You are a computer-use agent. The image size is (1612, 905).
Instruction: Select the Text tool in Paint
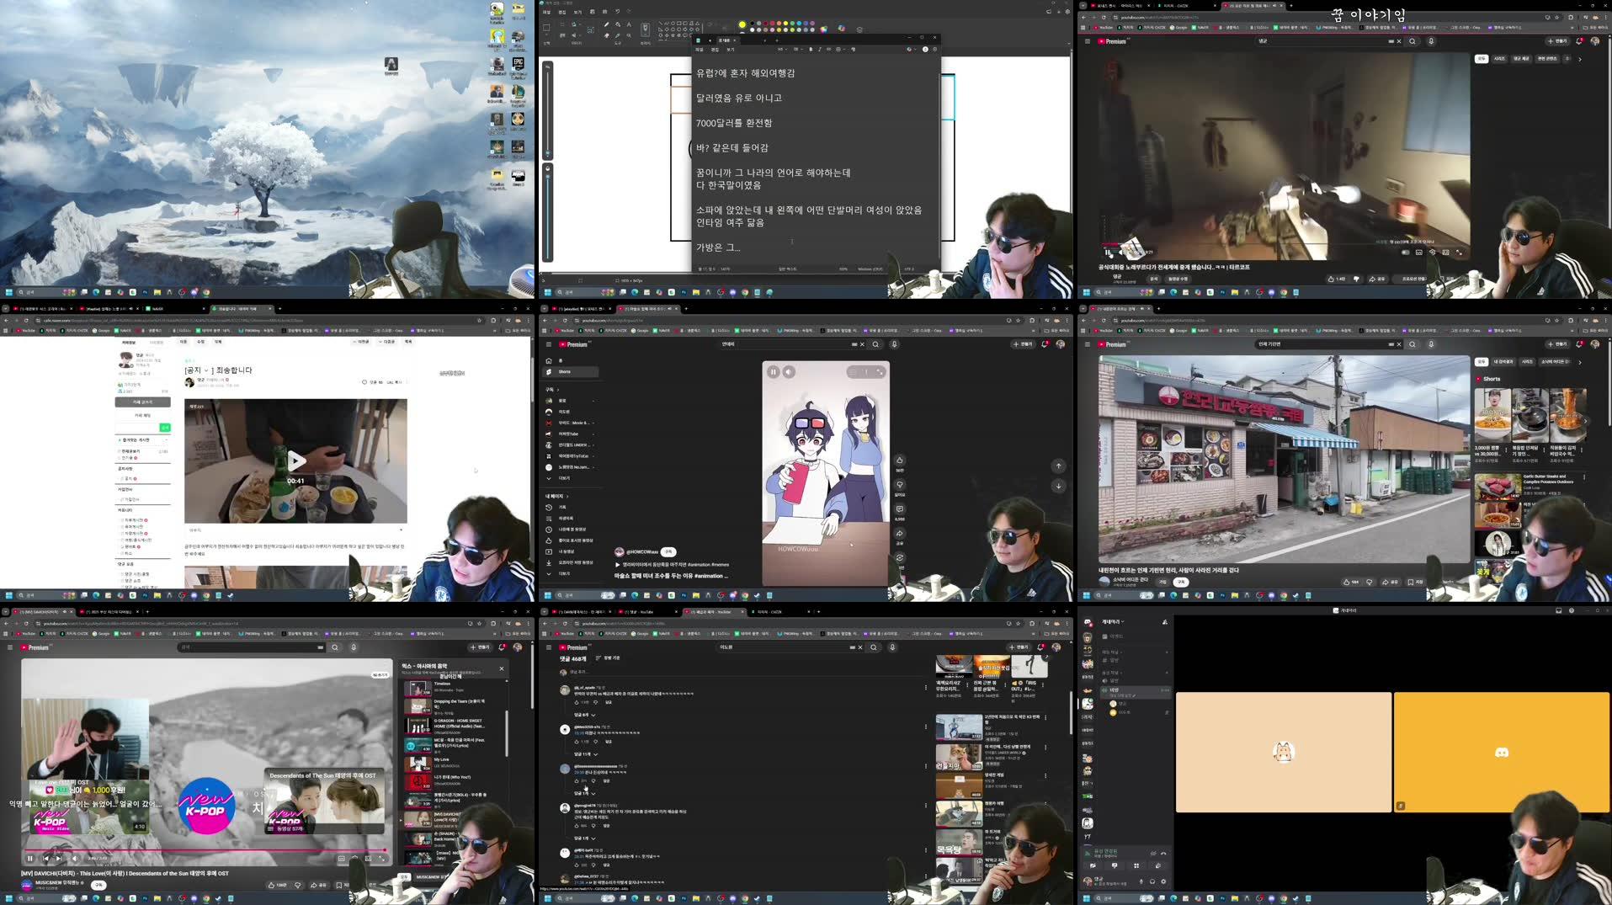point(629,24)
